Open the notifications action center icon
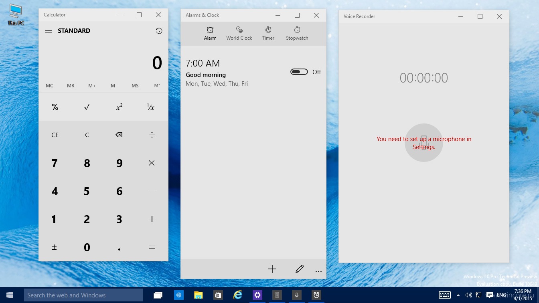Viewport: 539px width, 303px height. coord(489,295)
